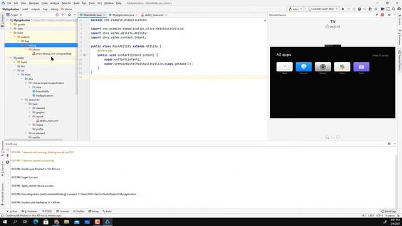The height and width of the screenshot is (226, 402).
Task: Open the Settings app tile on TV screen
Action: pyautogui.click(x=323, y=67)
